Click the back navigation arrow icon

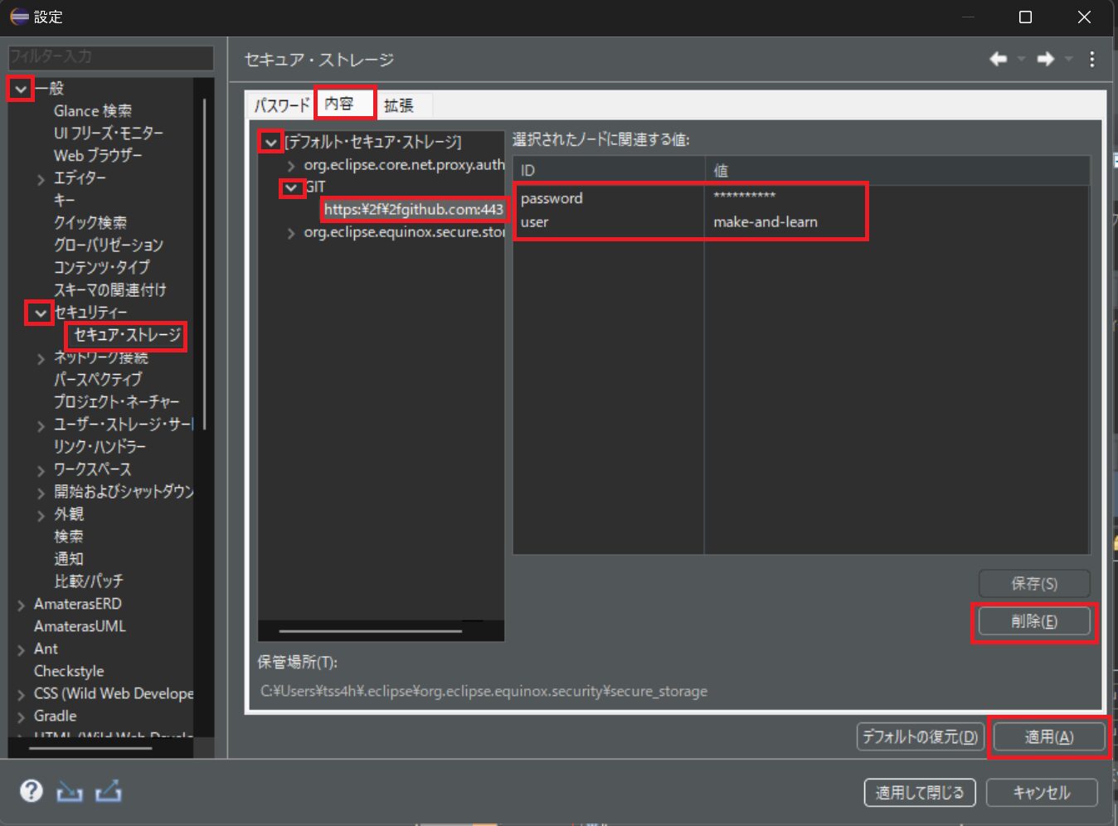click(999, 59)
